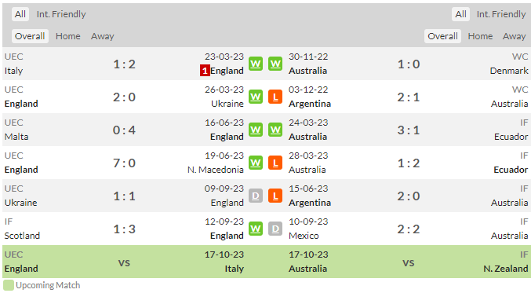Select the right Overall filter

[442, 36]
